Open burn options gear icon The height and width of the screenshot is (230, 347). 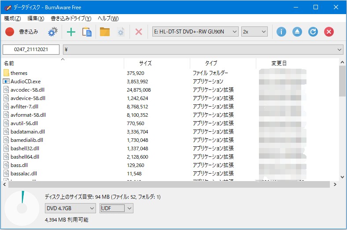[53, 32]
